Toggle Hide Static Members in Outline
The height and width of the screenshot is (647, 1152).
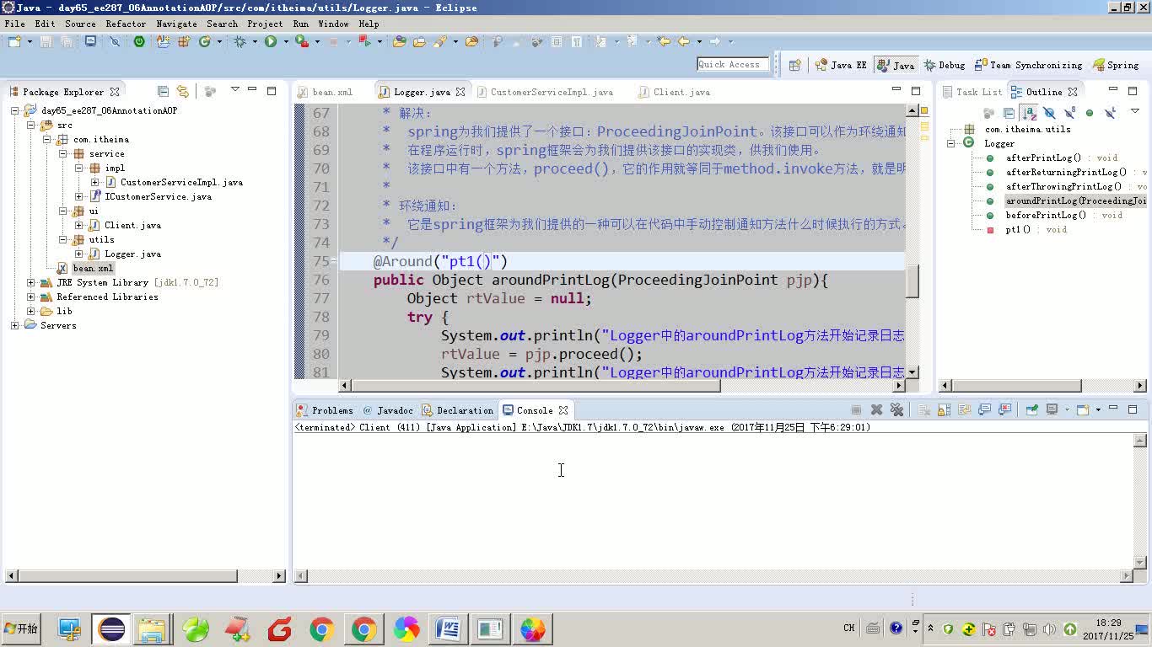[x=1069, y=113]
